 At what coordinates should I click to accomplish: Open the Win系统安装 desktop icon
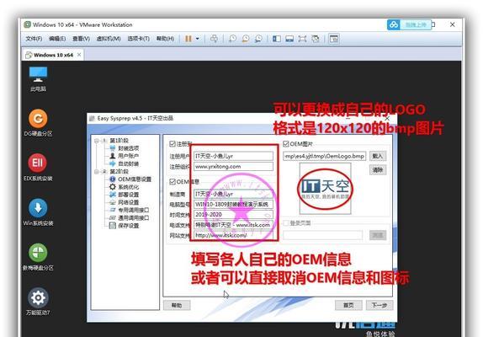click(38, 212)
